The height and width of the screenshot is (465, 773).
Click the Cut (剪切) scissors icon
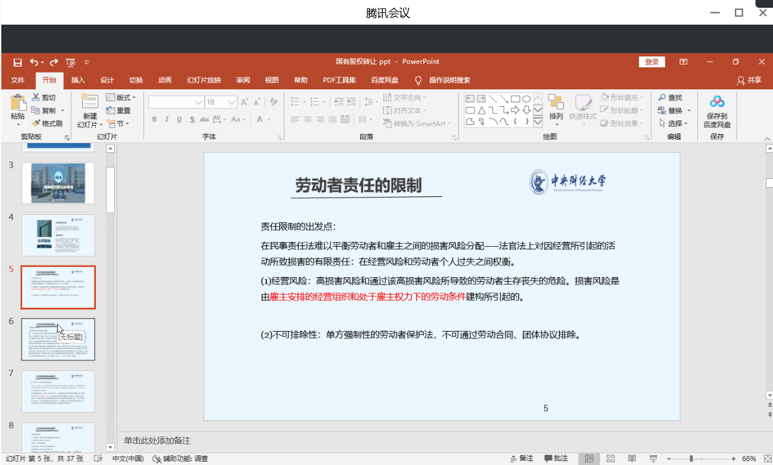[x=36, y=98]
